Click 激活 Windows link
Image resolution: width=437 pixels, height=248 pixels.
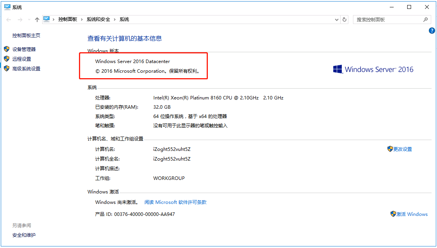click(x=412, y=214)
